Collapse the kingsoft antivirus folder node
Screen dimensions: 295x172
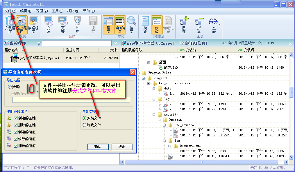[x=149, y=84]
